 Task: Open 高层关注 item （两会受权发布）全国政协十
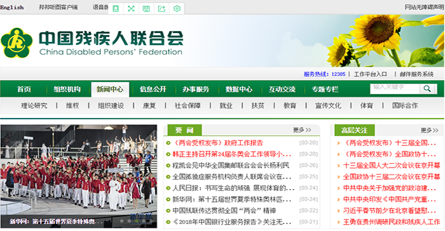390,154
